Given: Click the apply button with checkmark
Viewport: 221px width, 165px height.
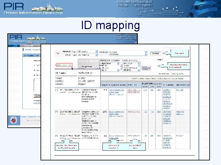Looking at the screenshot, I should click(x=146, y=67).
